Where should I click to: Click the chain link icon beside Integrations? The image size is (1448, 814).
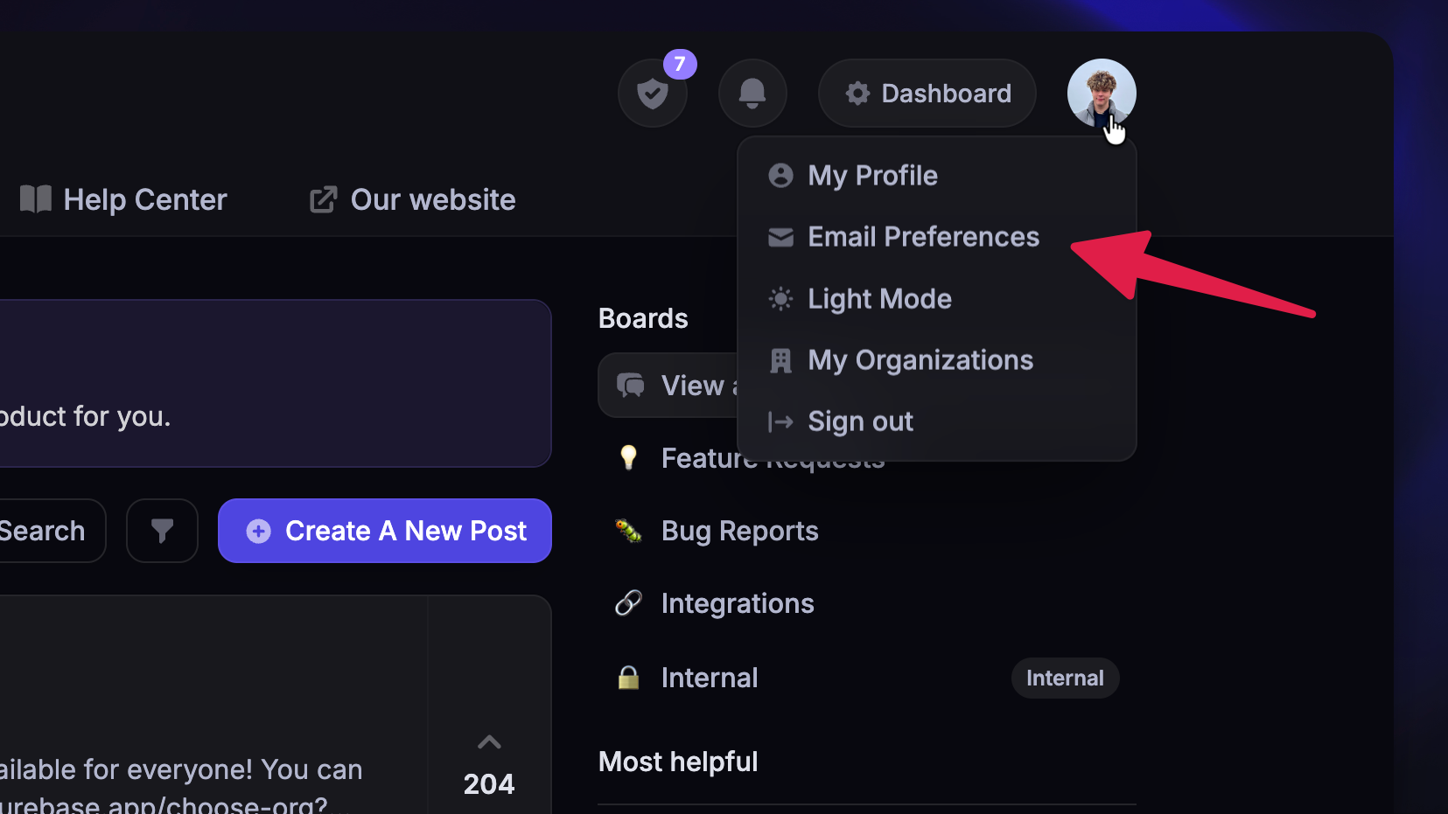coord(627,602)
